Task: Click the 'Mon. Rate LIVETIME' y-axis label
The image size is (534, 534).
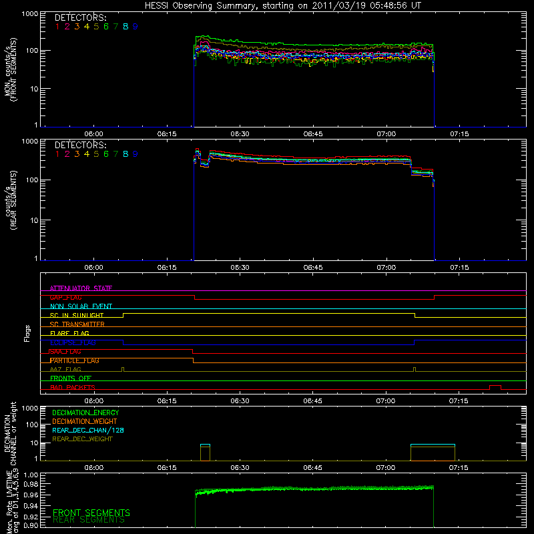Action: click(9, 502)
